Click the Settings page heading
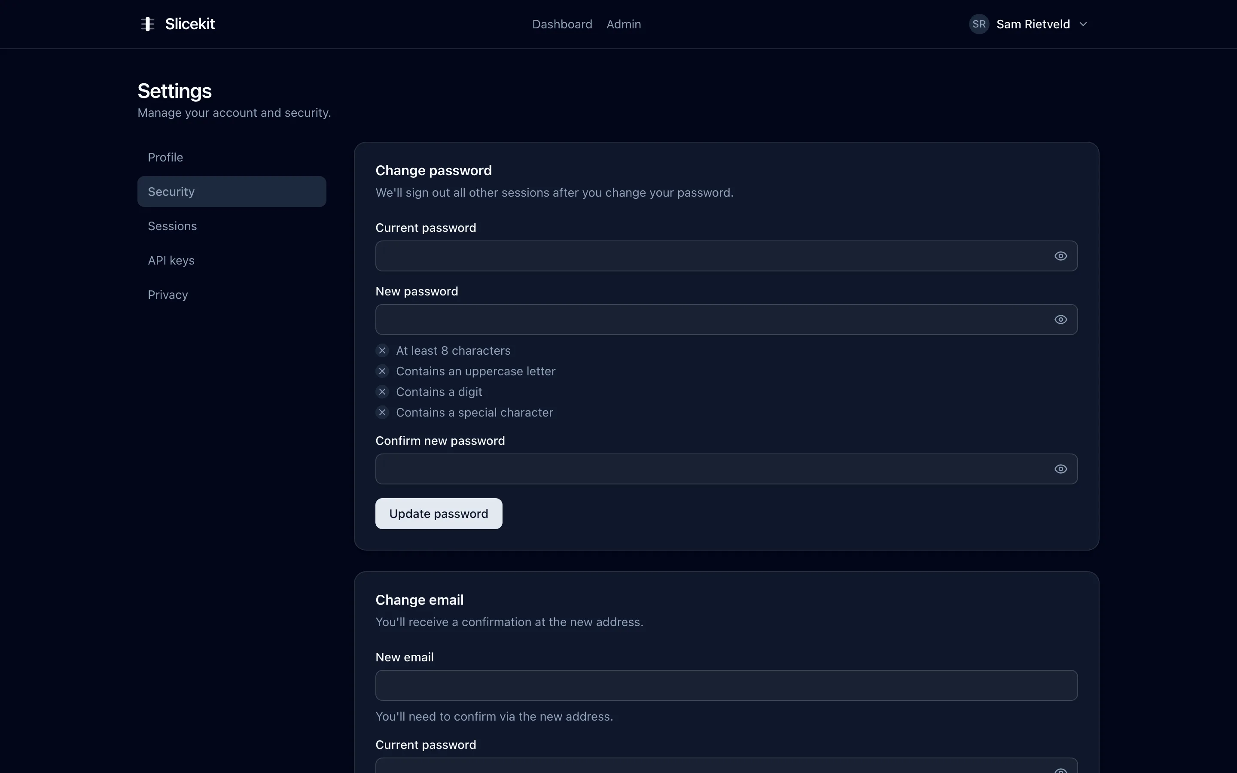This screenshot has height=773, width=1237. point(174,91)
